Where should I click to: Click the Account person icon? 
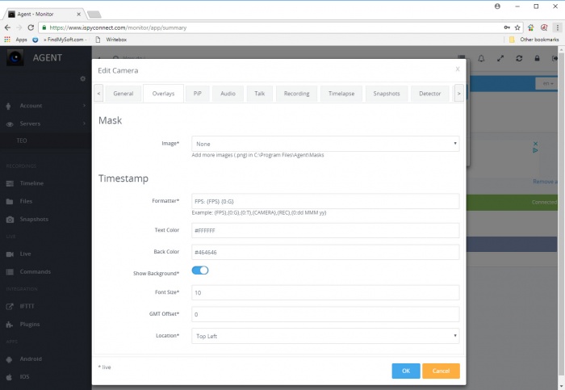point(9,106)
